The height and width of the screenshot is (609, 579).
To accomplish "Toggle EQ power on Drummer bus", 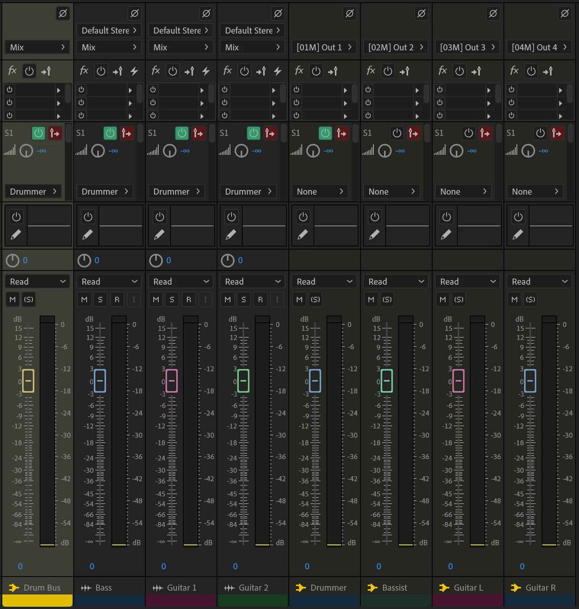I will (x=303, y=217).
